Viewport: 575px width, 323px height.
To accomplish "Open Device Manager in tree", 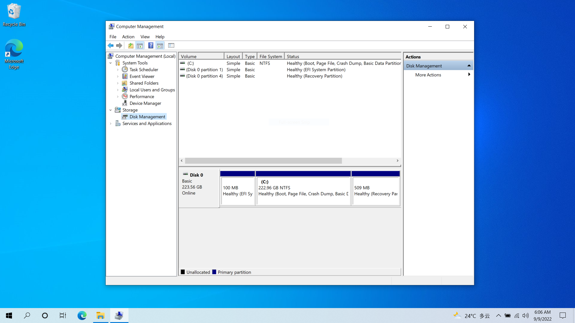I will 145,103.
